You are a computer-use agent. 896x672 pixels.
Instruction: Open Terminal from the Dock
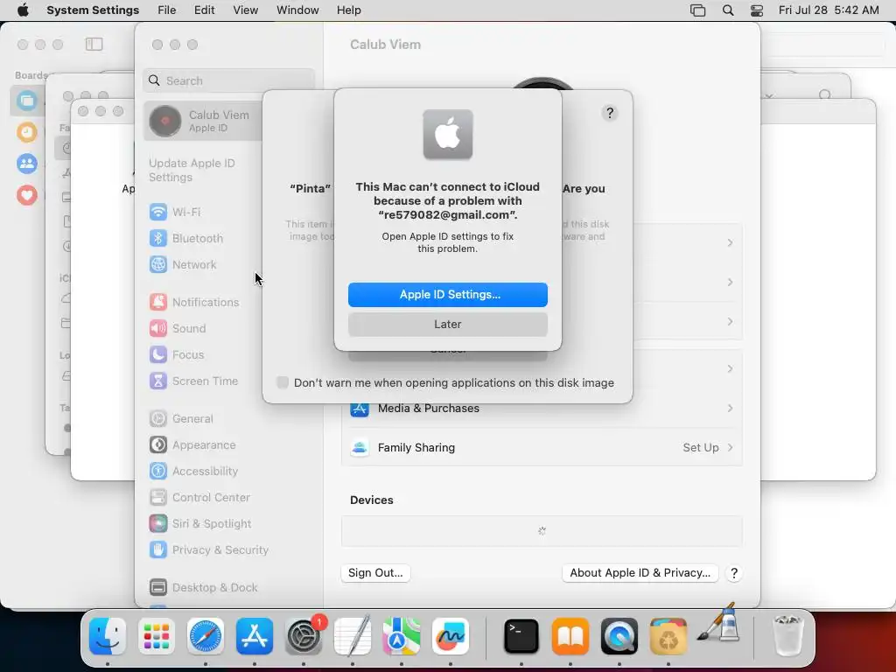pos(521,636)
